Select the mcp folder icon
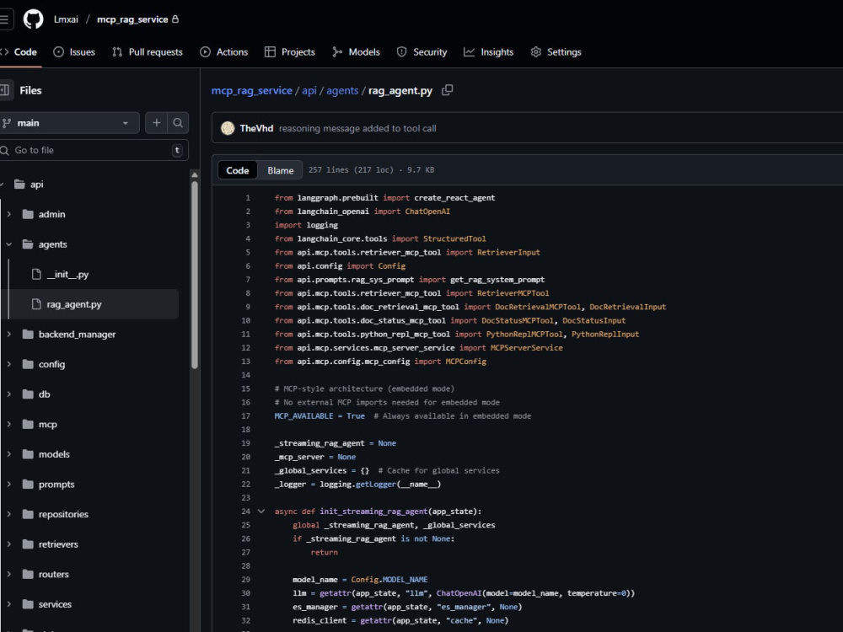This screenshot has height=632, width=843. [28, 424]
